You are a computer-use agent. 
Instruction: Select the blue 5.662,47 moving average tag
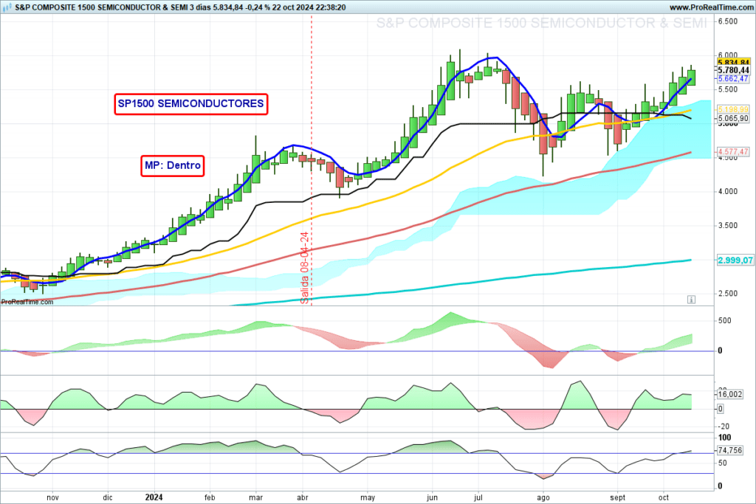pyautogui.click(x=733, y=78)
